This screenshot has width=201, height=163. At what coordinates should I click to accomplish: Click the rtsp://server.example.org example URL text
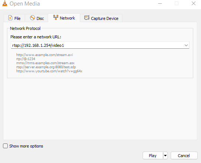(x=46, y=67)
